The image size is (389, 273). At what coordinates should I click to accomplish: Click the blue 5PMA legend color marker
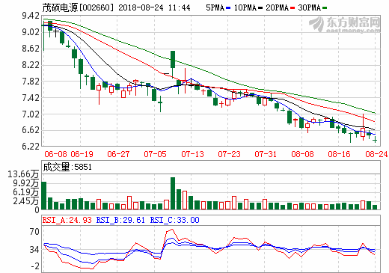click(x=228, y=8)
